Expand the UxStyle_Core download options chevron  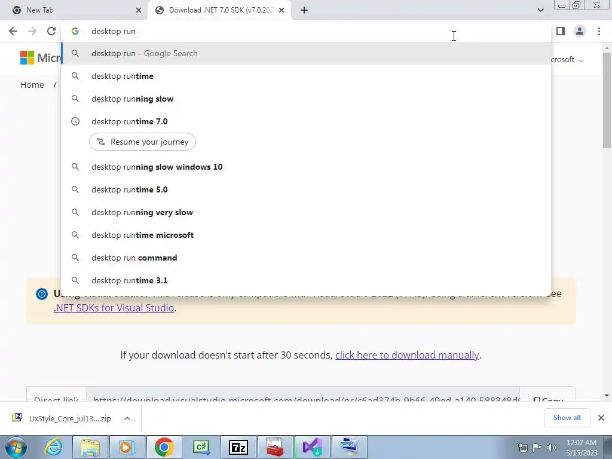click(127, 418)
